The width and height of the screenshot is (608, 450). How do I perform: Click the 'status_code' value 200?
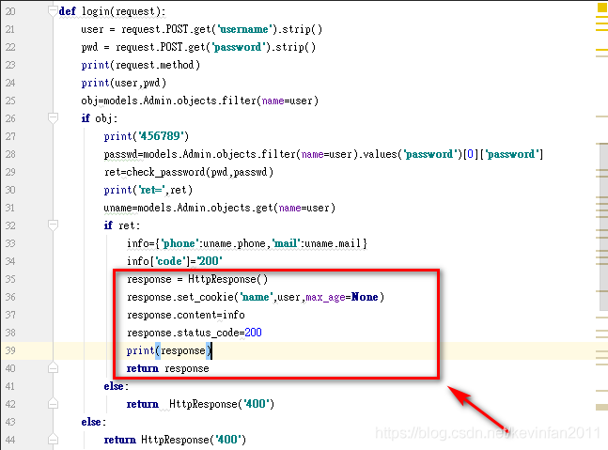tap(253, 333)
